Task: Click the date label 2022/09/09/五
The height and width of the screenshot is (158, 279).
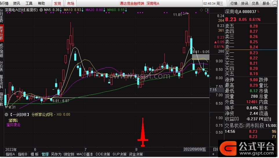Action: 195,149
